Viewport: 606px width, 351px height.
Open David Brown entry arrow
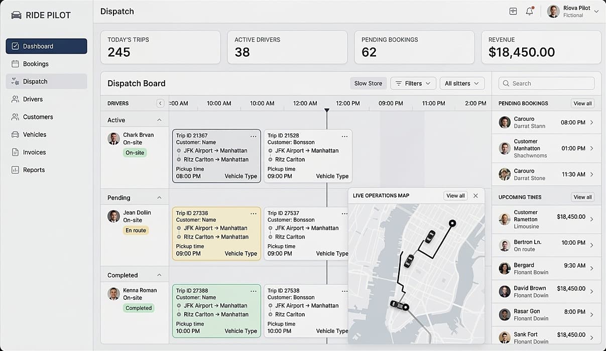(591, 291)
